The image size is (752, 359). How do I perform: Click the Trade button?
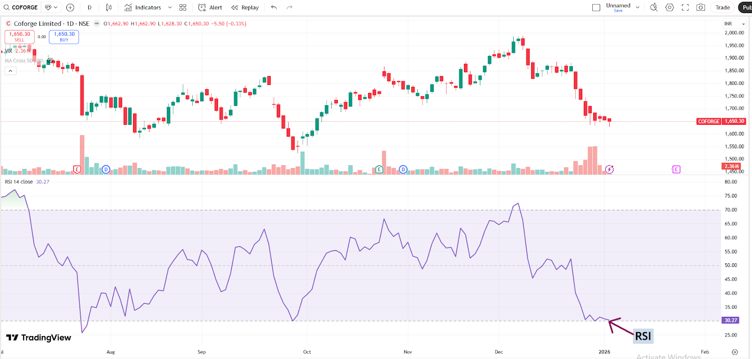722,8
